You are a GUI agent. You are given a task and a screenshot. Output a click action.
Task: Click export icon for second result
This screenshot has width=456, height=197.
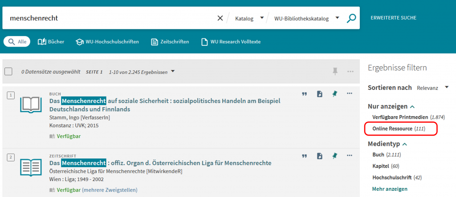point(320,156)
